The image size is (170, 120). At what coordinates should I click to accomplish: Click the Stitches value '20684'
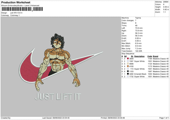click(x=166, y=2)
